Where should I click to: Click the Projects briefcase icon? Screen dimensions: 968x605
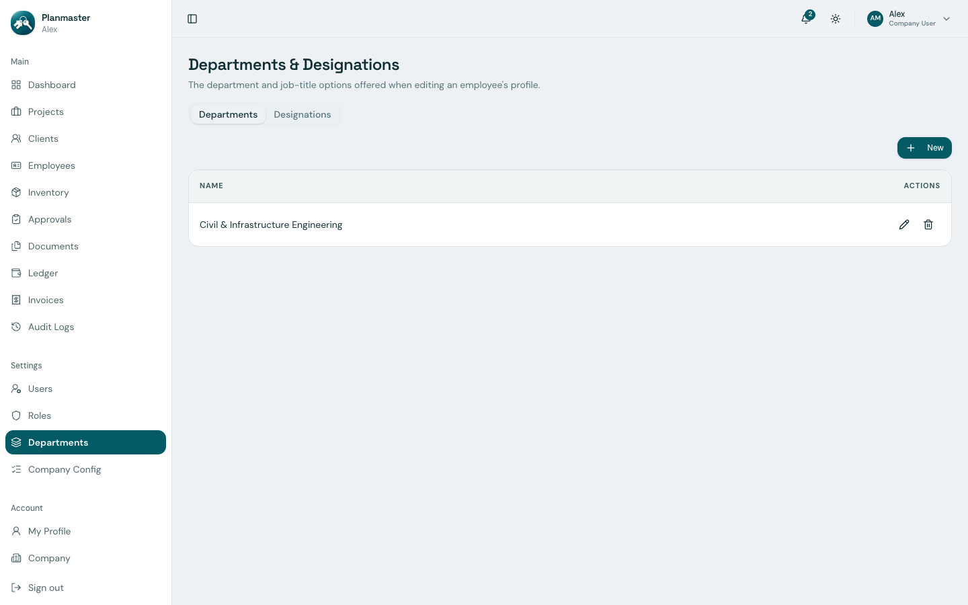(x=16, y=112)
